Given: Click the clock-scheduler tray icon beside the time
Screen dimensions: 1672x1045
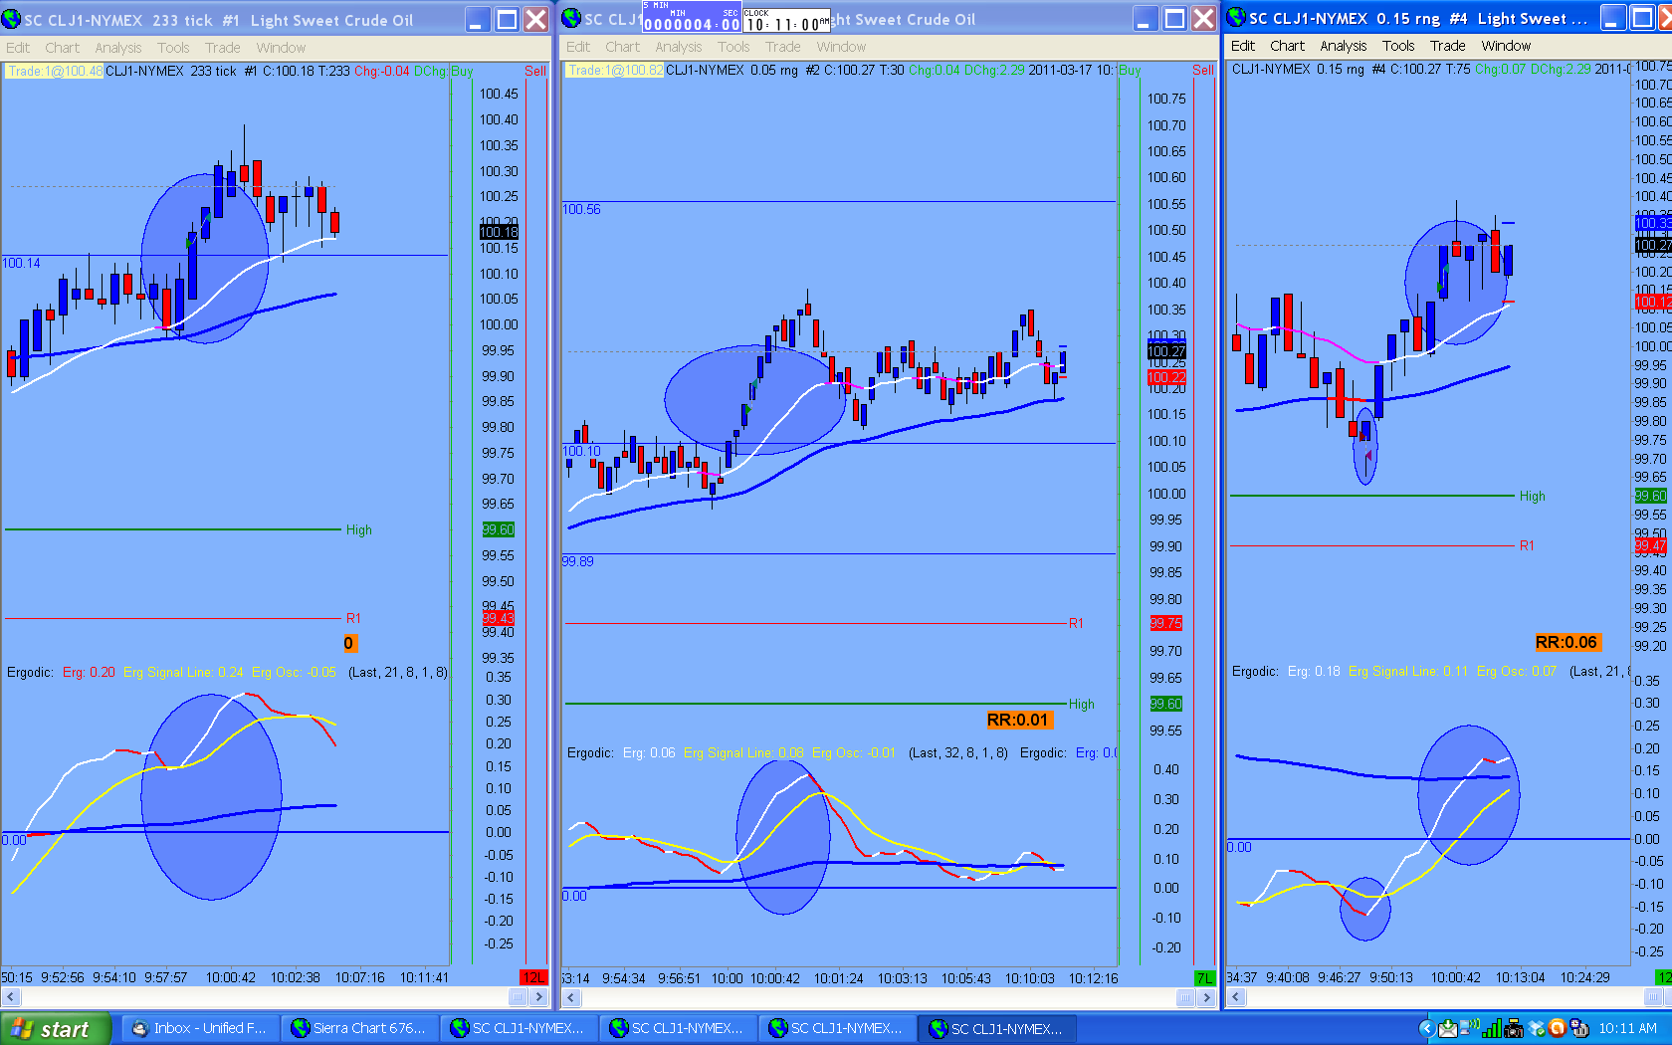Looking at the screenshot, I should point(1579,1028).
